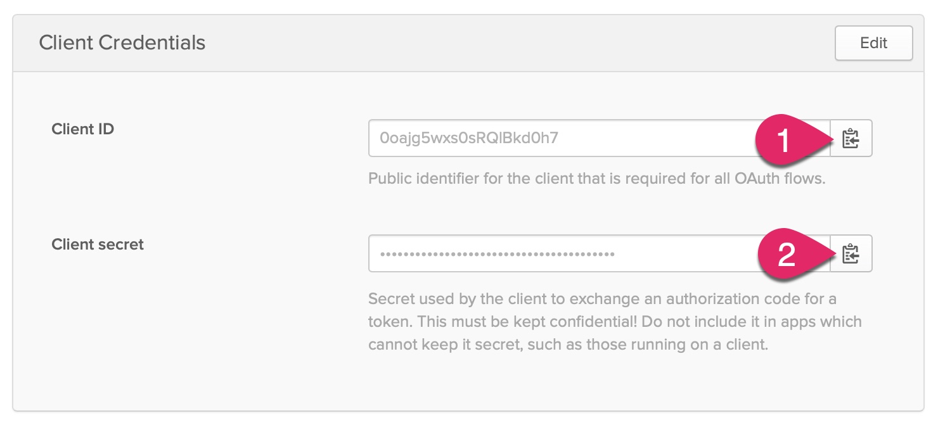
Task: Click the "Client secret" field label
Action: click(x=98, y=245)
